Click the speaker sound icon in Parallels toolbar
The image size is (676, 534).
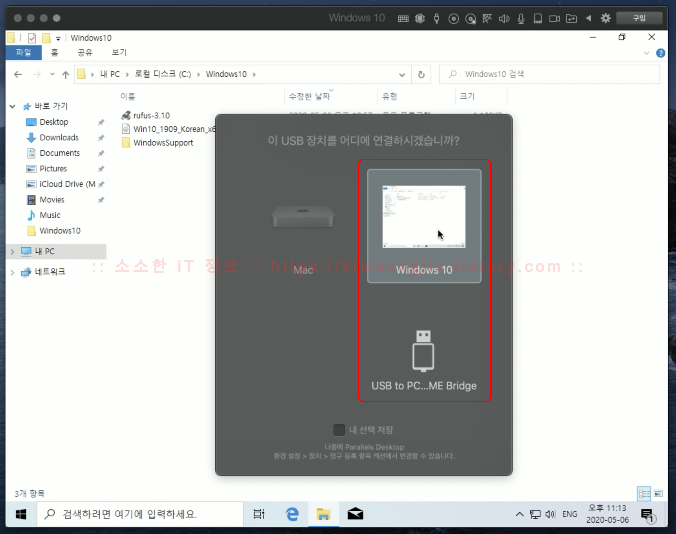504,18
